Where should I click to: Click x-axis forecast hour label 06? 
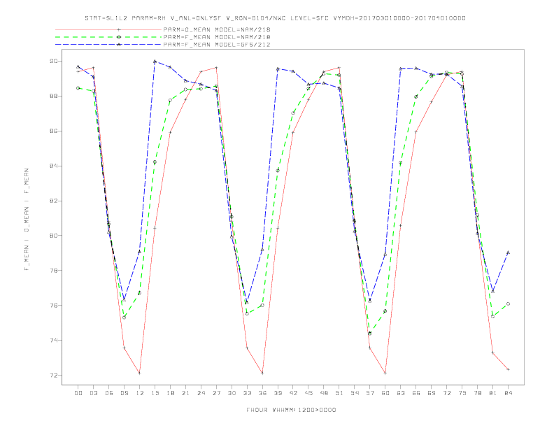point(109,393)
